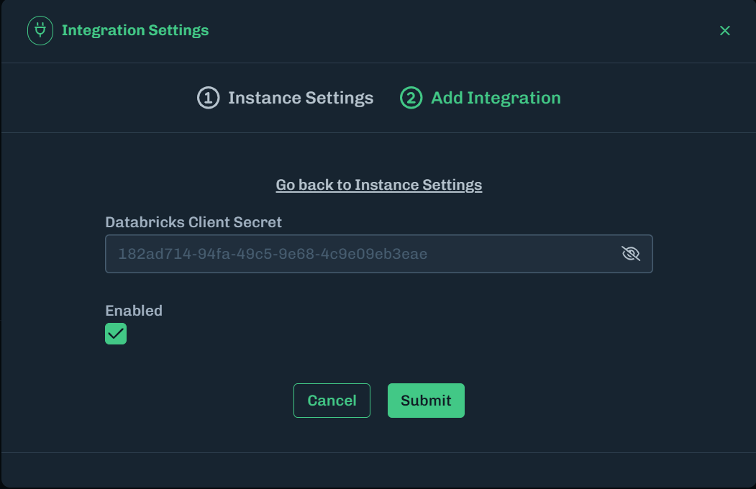This screenshot has height=489, width=756.
Task: Click the Databricks Client Secret label
Action: (x=193, y=222)
